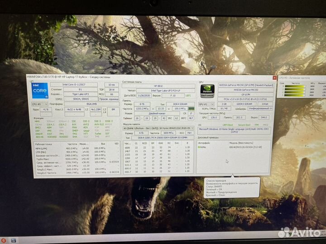Click the Core 2 frequency bar in CPU #0 window

tap(295, 92)
